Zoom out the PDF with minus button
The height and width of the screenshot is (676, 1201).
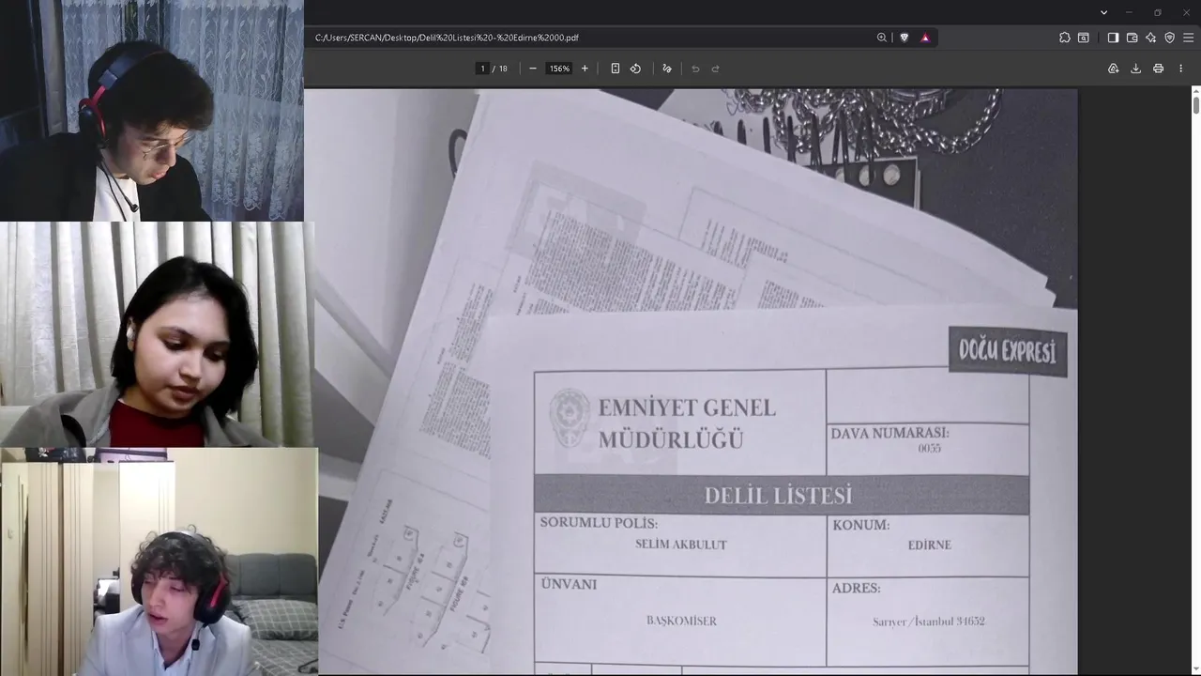coord(533,69)
